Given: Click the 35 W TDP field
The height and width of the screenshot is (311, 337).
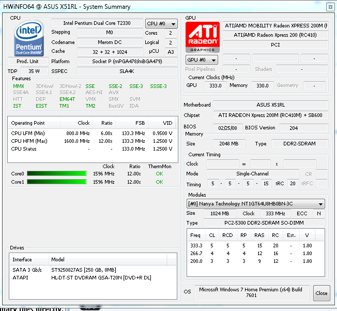Looking at the screenshot, I should (x=34, y=71).
